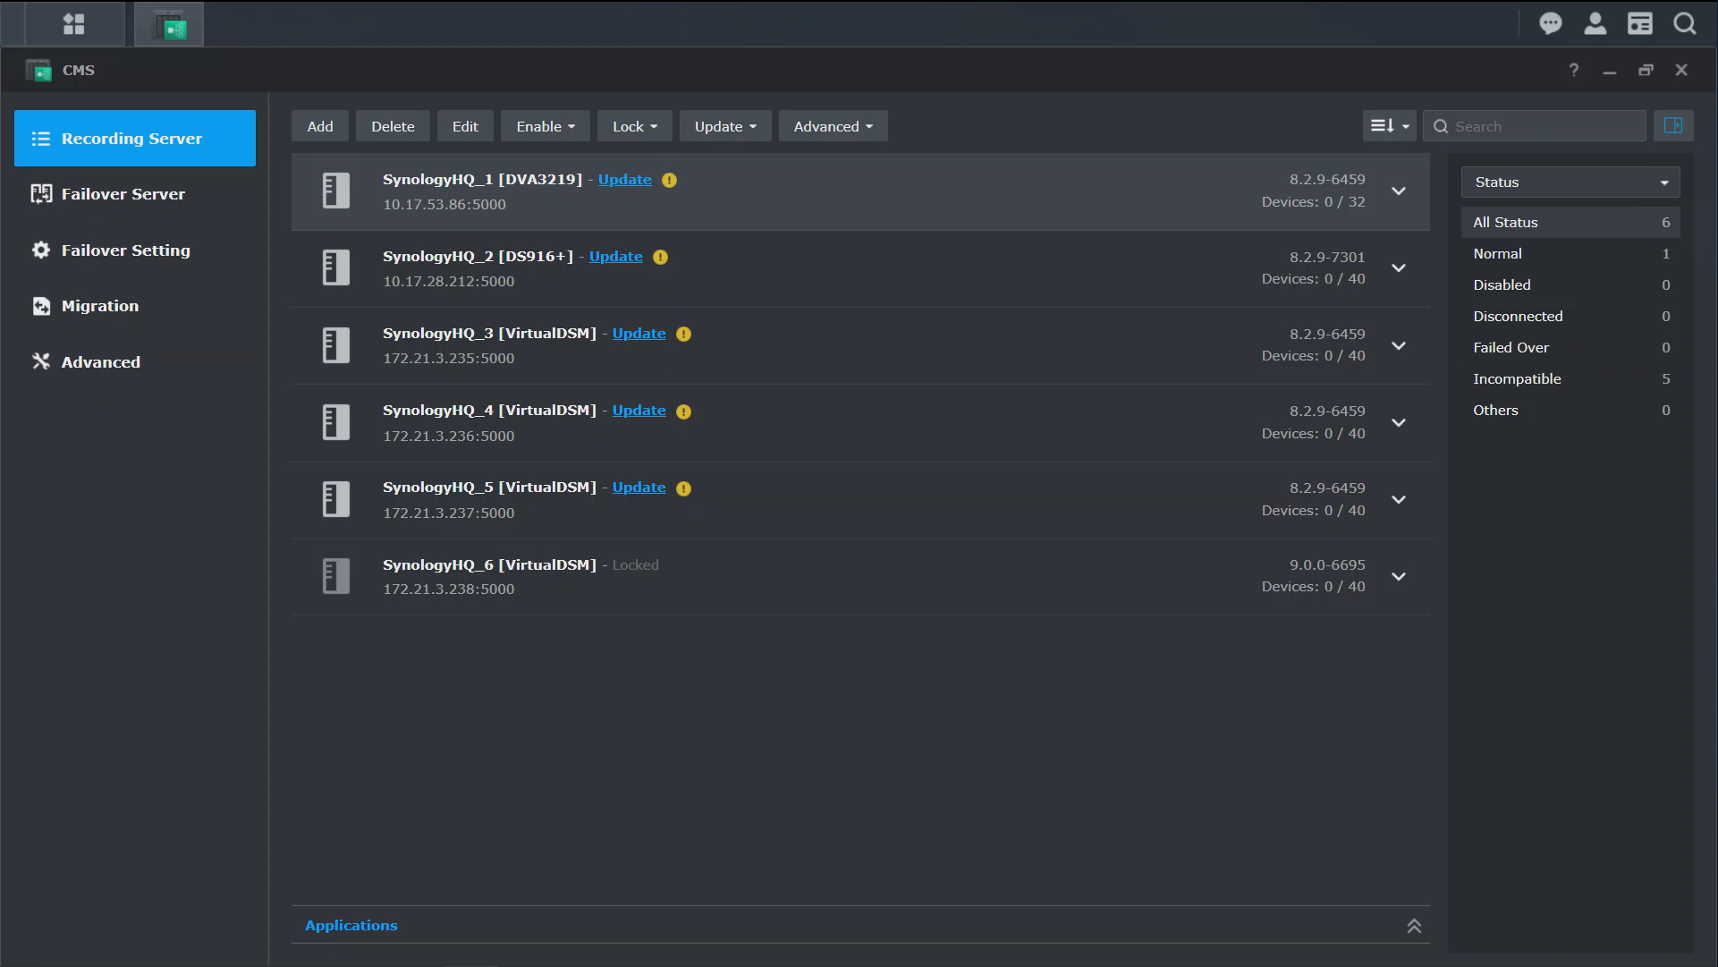Open the CMS help question mark
The image size is (1718, 967).
point(1573,70)
